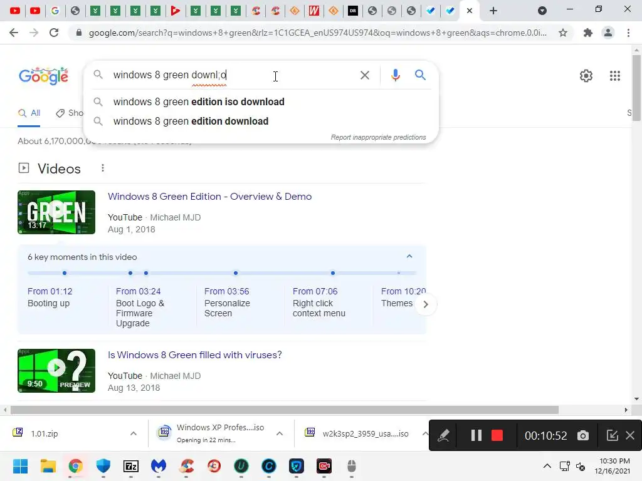
Task: Clear the search box with the X icon
Action: click(364, 75)
